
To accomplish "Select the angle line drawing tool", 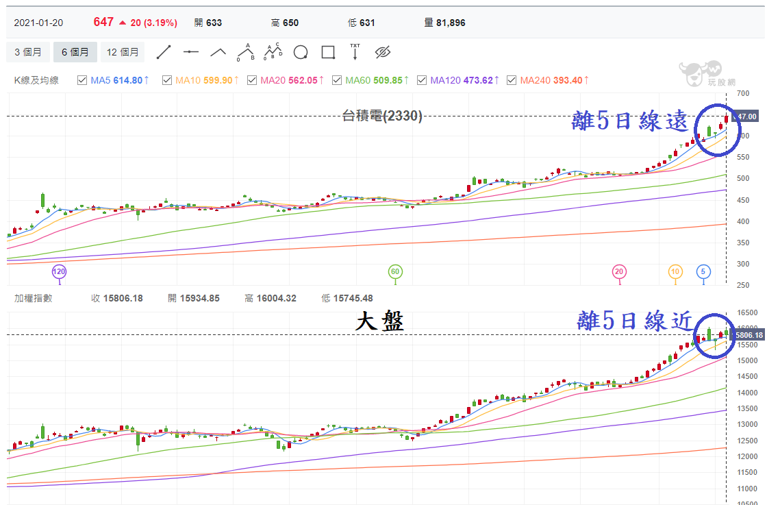I will tap(218, 52).
